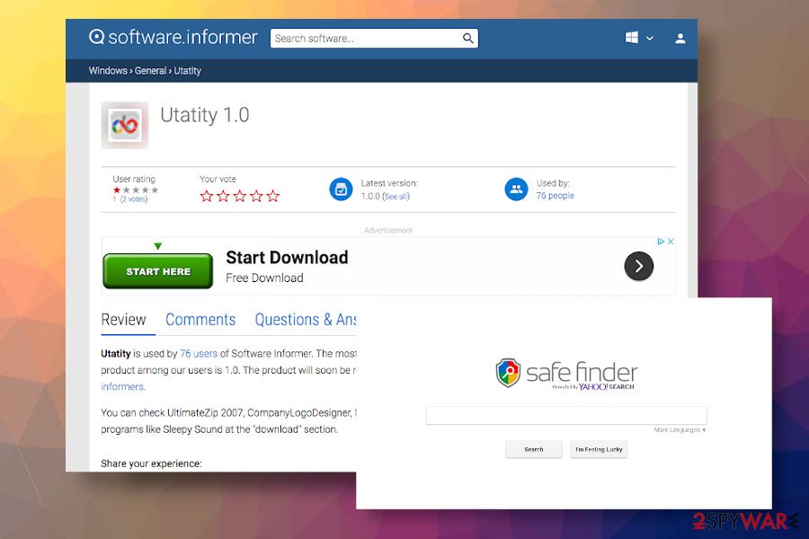Click the Used by people icon
This screenshot has height=539, width=809.
516,190
